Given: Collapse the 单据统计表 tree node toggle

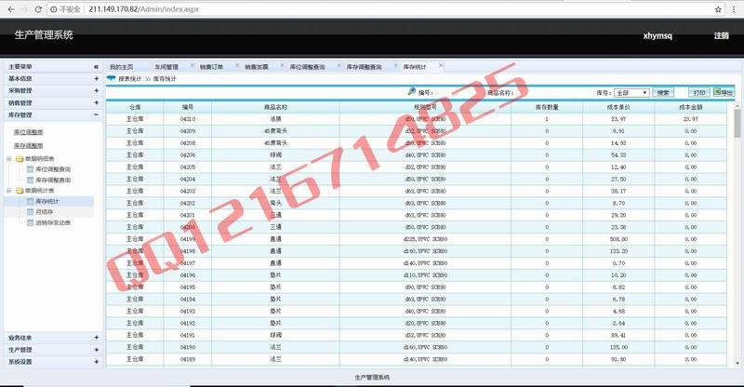Looking at the screenshot, I should [x=9, y=191].
